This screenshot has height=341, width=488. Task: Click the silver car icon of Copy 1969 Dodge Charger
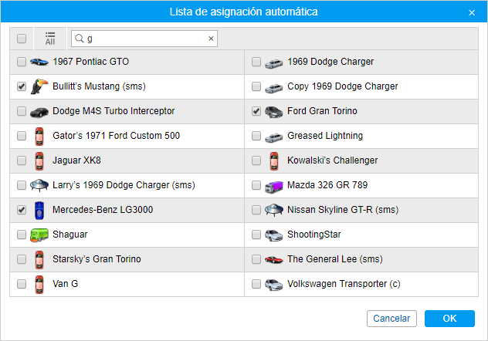[x=274, y=88]
